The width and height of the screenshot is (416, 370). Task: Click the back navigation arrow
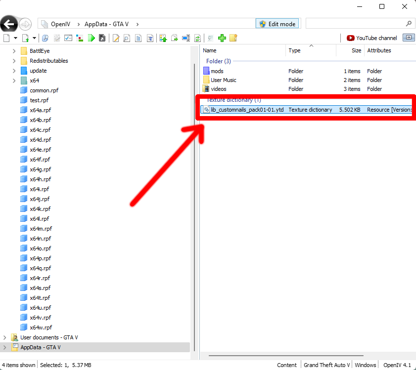click(x=9, y=24)
